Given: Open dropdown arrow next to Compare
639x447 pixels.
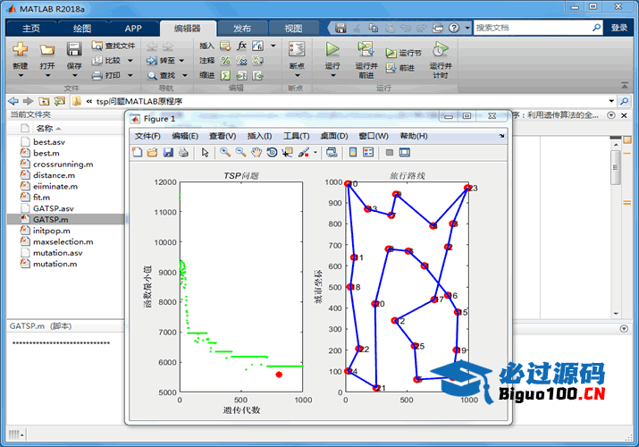Looking at the screenshot, I should (130, 60).
